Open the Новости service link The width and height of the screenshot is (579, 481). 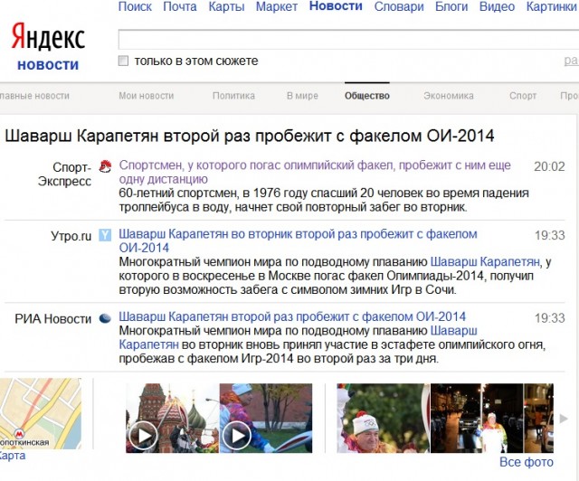point(336,6)
